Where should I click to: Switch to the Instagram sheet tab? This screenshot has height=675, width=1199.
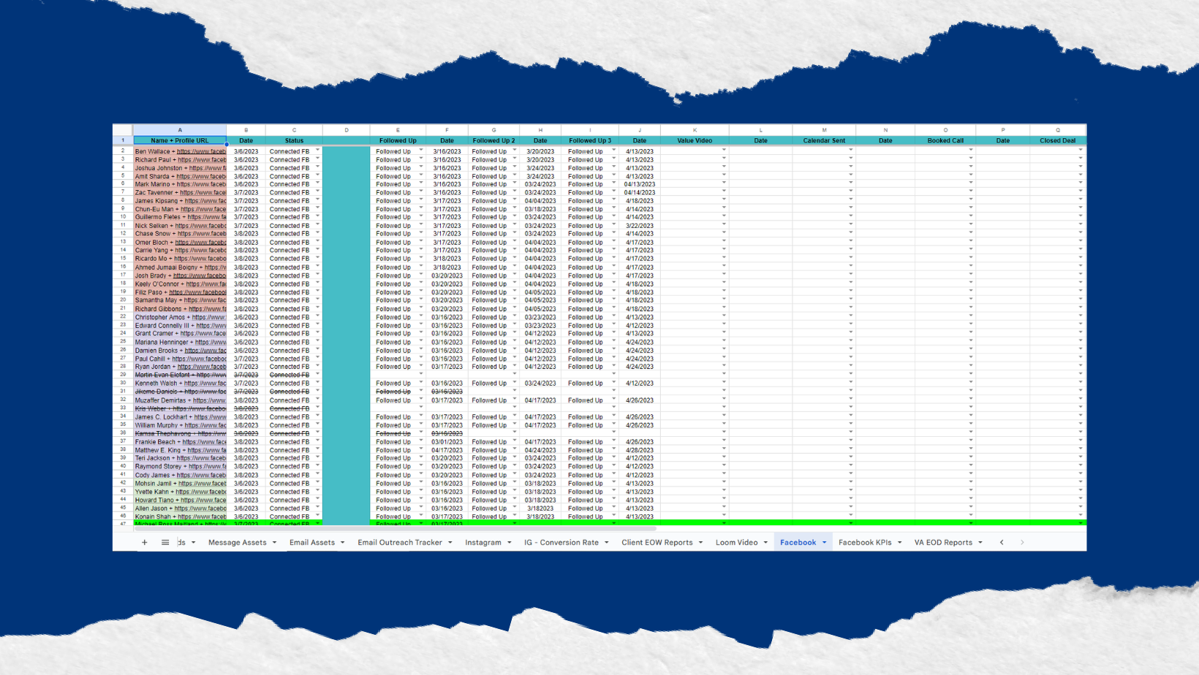pyautogui.click(x=483, y=542)
